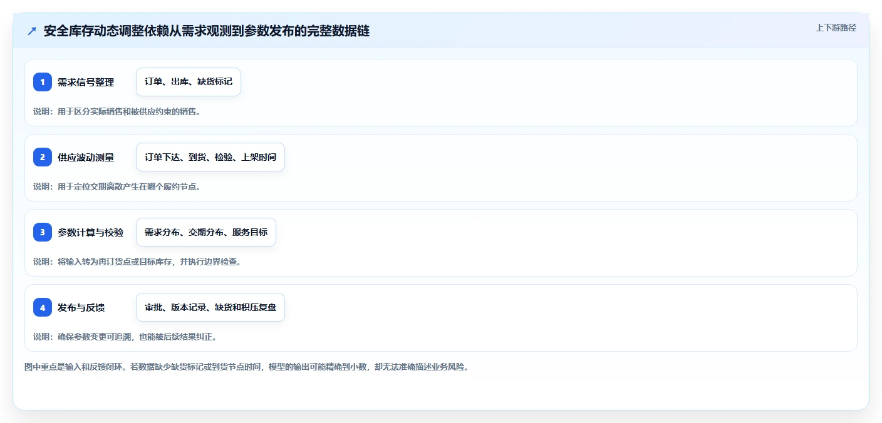Image resolution: width=882 pixels, height=423 pixels.
Task: Select the 需求分布、交期分布、服务目标 chip
Action: 206,232
